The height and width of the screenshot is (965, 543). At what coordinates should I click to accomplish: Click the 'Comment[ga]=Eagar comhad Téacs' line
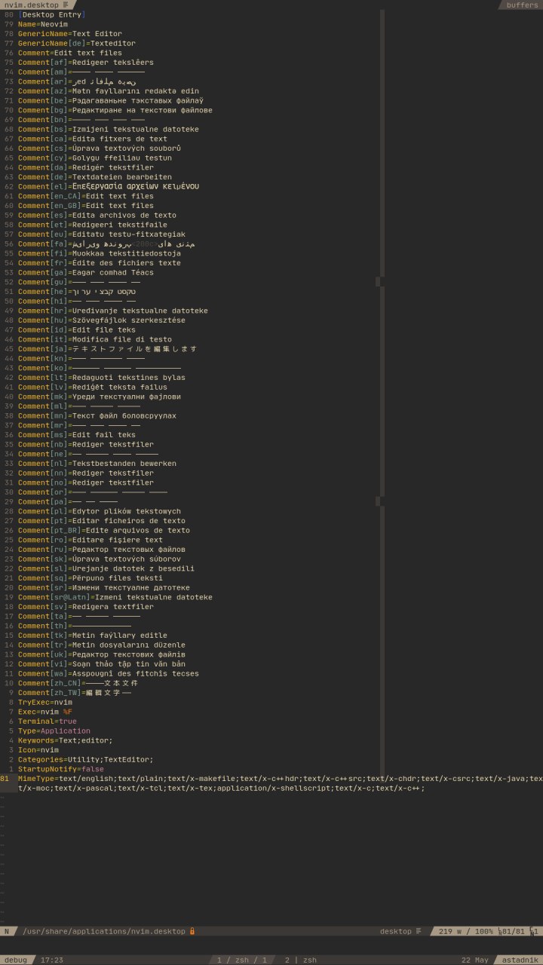coord(86,272)
